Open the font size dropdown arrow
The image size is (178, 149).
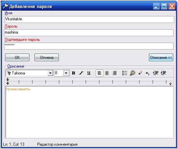pos(66,73)
